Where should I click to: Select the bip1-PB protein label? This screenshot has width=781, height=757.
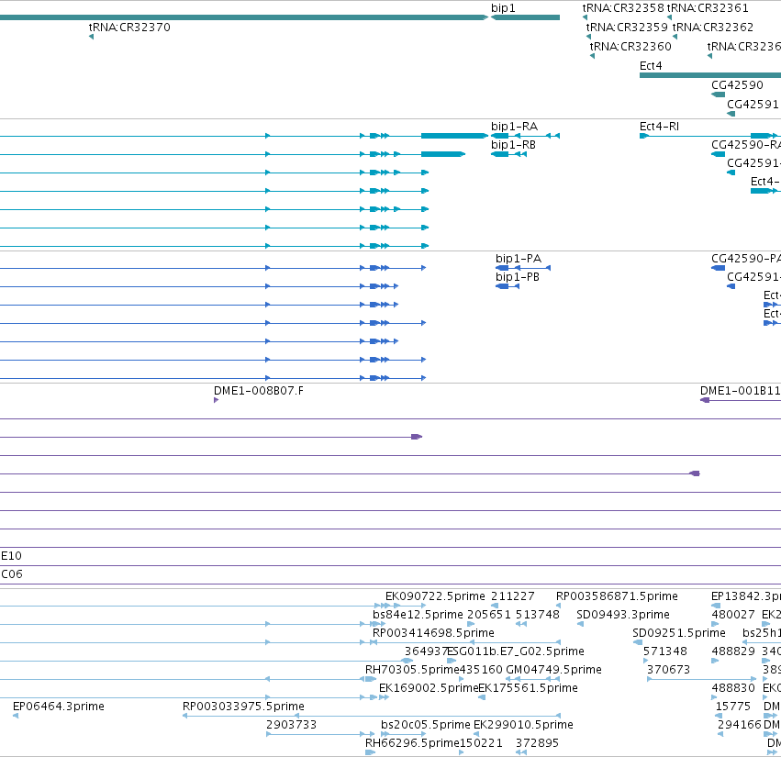click(x=518, y=276)
